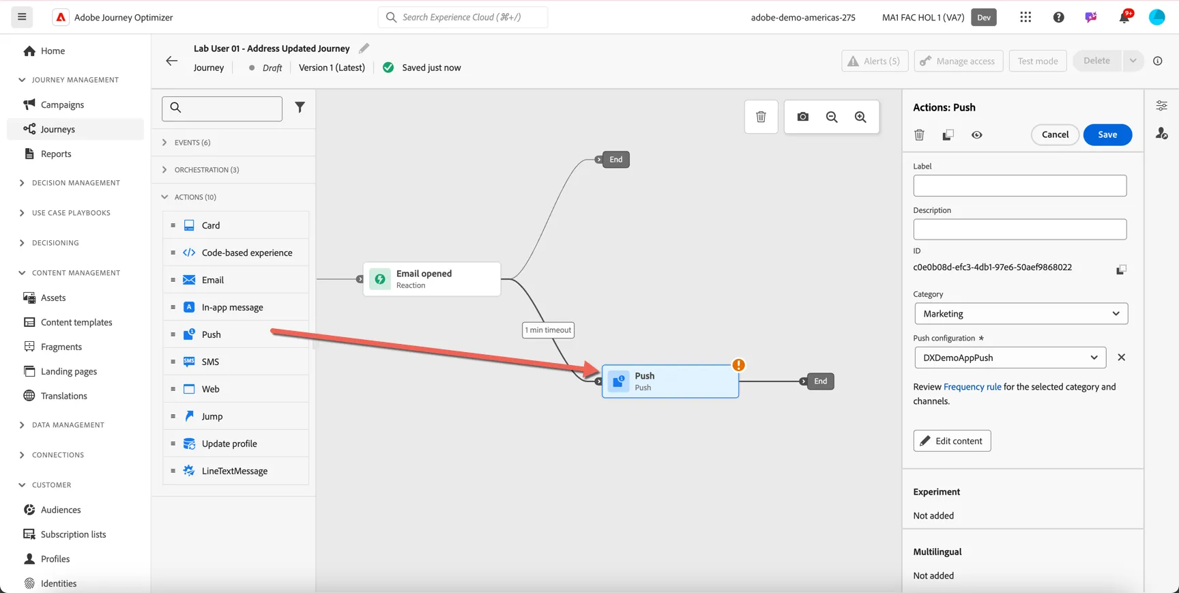Image resolution: width=1179 pixels, height=593 pixels.
Task: Expand the Events (6) palette section
Action: coord(192,143)
